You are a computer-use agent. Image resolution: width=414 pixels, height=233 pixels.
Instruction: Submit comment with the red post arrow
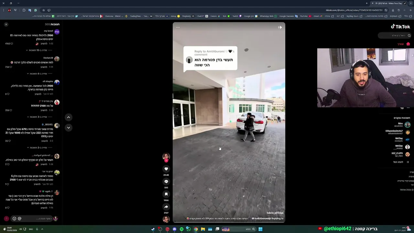click(6, 218)
